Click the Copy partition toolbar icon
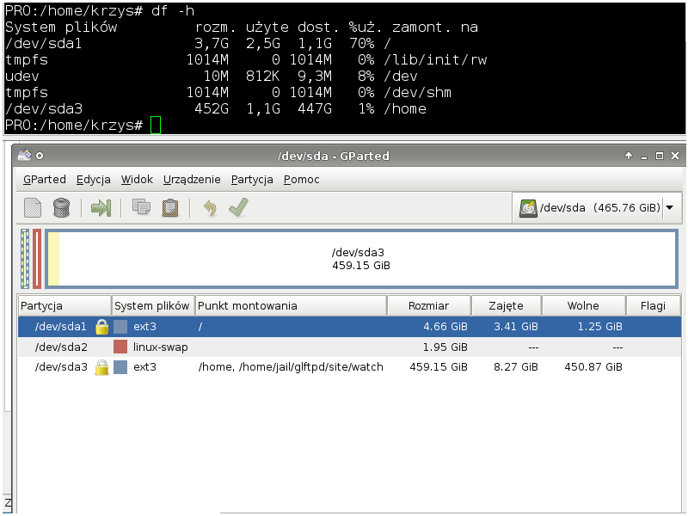The image size is (688, 516). 142,208
